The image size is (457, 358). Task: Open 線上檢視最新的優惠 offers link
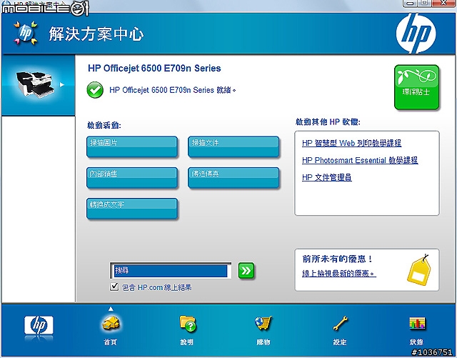[x=339, y=274]
